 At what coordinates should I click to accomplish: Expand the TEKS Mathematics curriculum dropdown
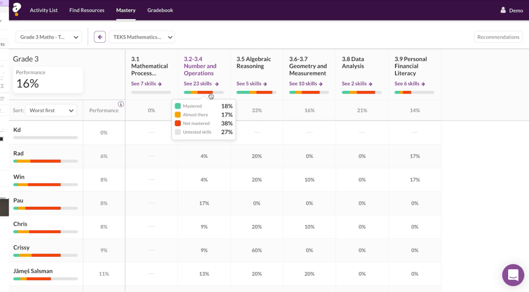142,37
